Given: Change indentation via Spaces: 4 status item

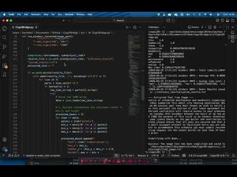Looking at the screenshot, I should tap(143, 155).
